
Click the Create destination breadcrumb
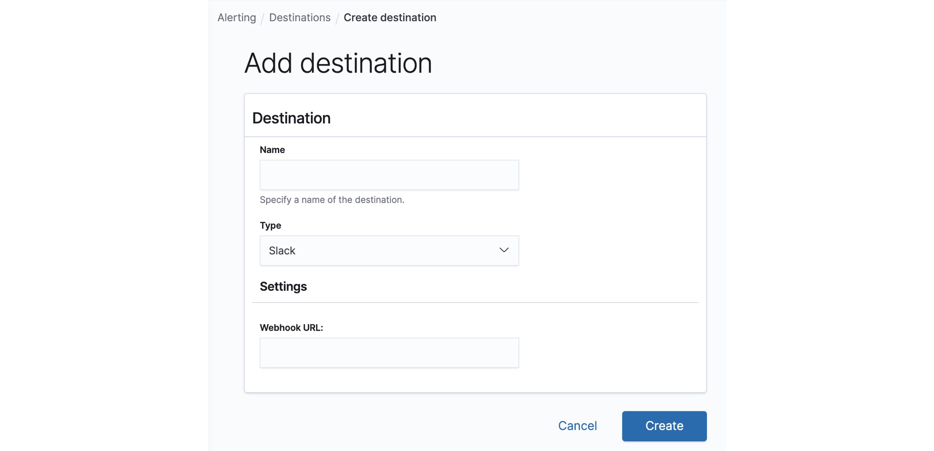pos(390,18)
